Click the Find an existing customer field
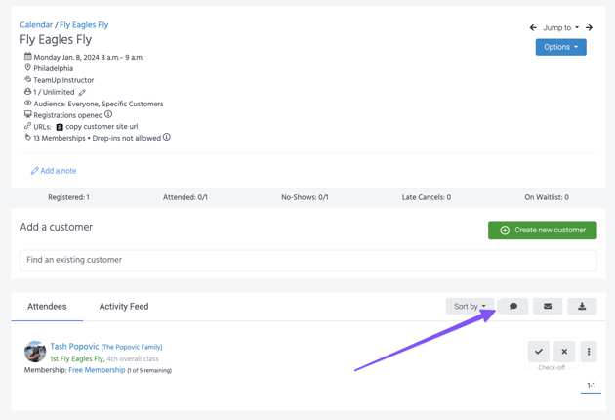The height and width of the screenshot is (420, 615). tap(307, 260)
